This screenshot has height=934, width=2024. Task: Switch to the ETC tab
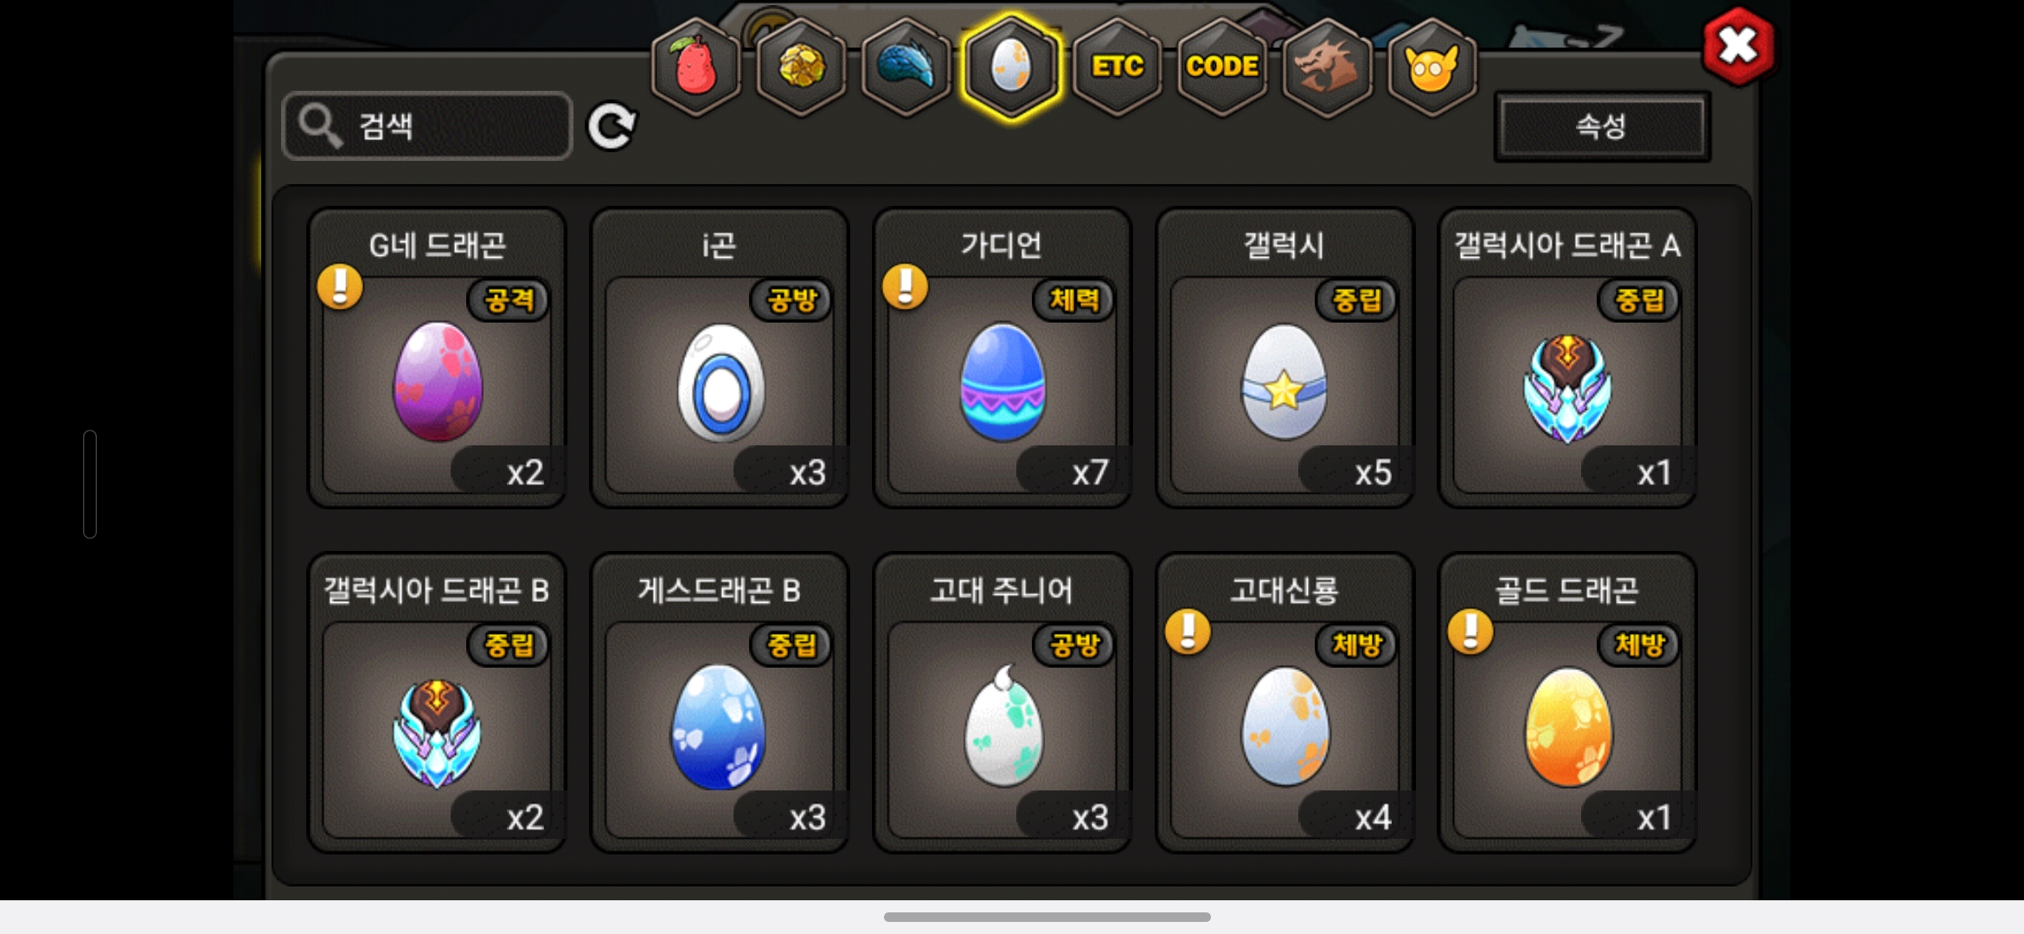point(1118,67)
